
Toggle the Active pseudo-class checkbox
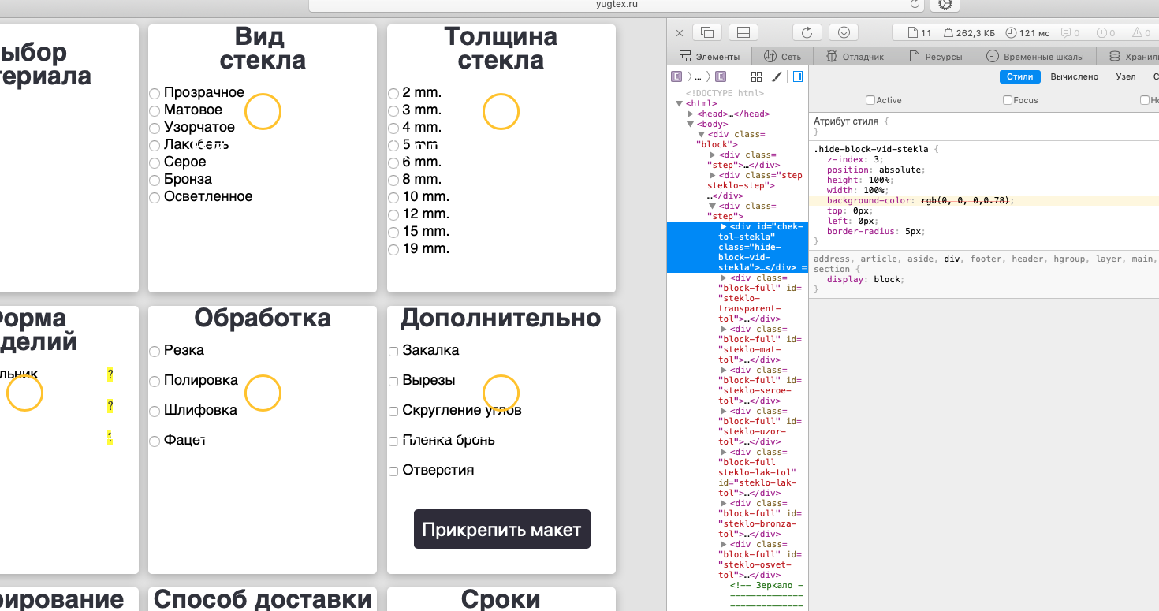pyautogui.click(x=870, y=100)
